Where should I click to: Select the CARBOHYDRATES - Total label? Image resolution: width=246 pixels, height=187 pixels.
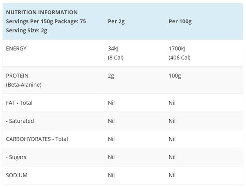point(37,139)
